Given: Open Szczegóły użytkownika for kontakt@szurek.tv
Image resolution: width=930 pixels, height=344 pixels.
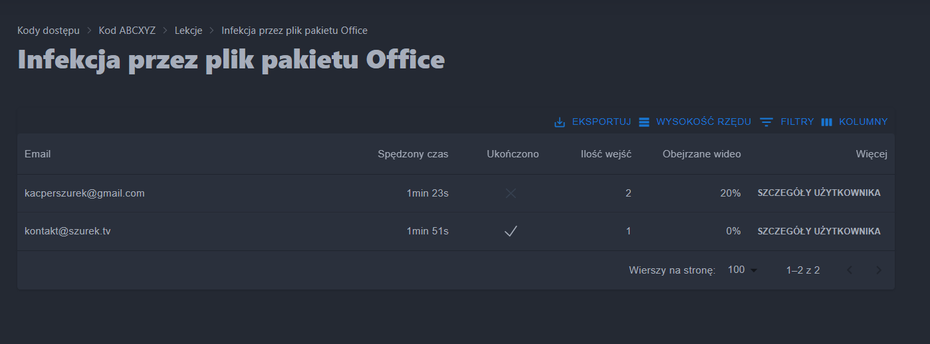Looking at the screenshot, I should point(819,231).
